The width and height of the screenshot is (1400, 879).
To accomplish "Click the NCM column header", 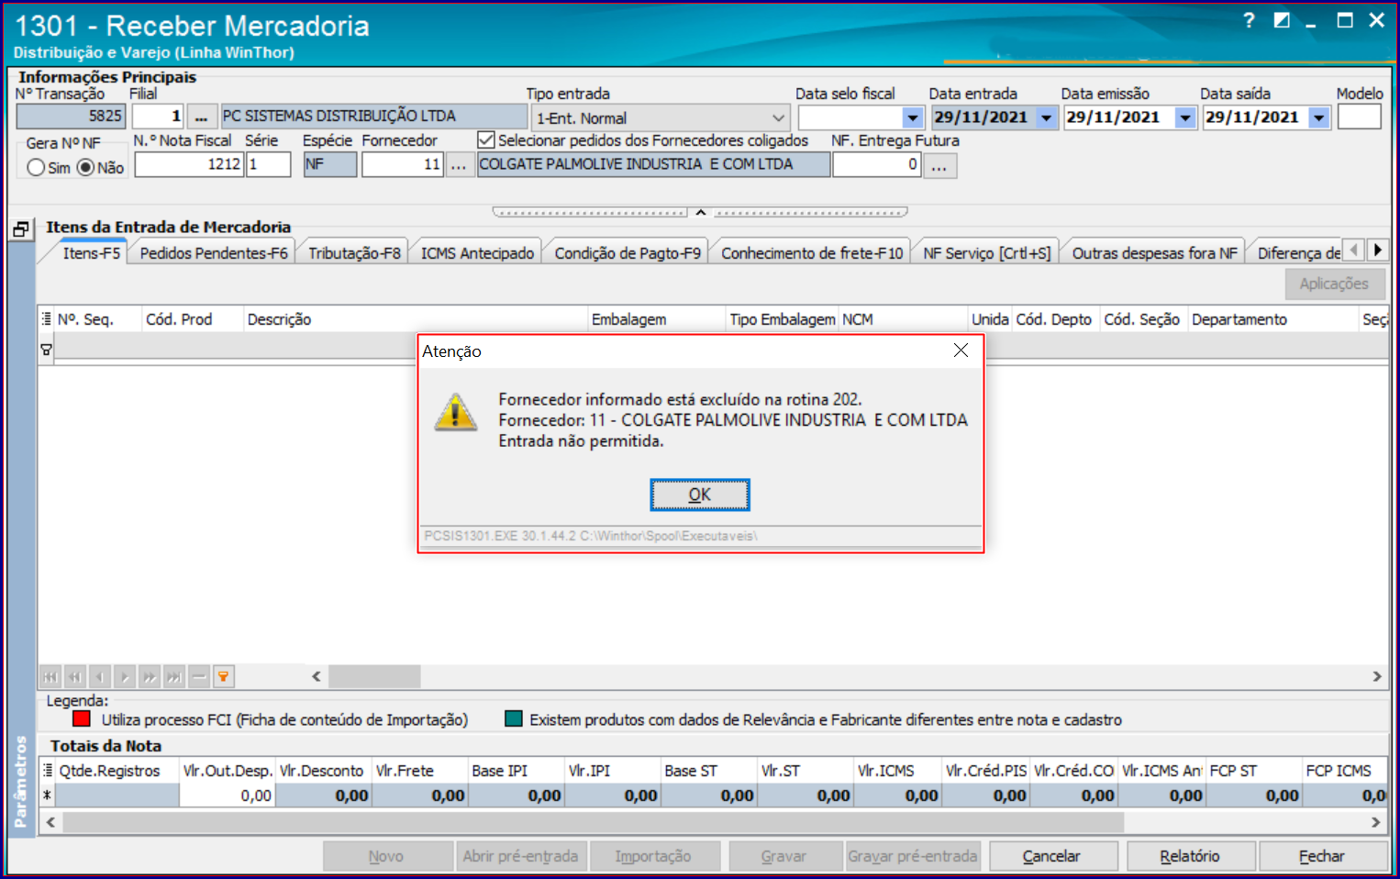I will [903, 319].
